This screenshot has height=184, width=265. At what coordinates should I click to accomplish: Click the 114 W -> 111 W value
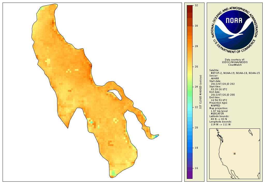click(220, 125)
